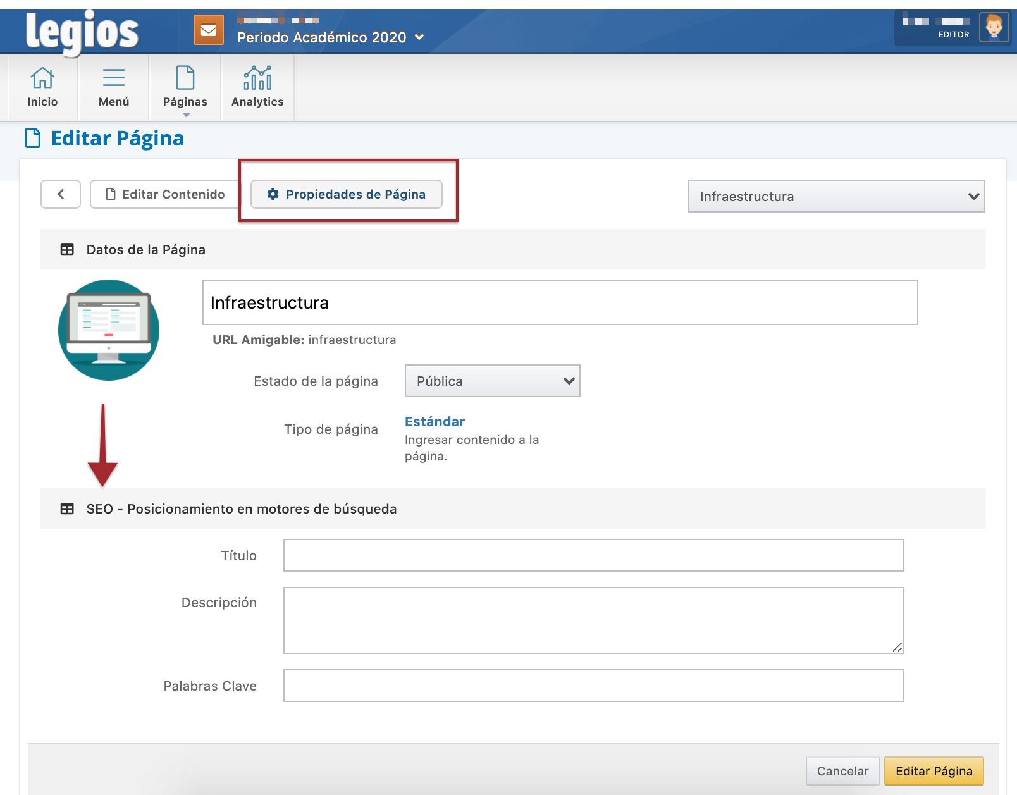The image size is (1017, 795).
Task: Click the Inicio home icon
Action: click(x=42, y=78)
